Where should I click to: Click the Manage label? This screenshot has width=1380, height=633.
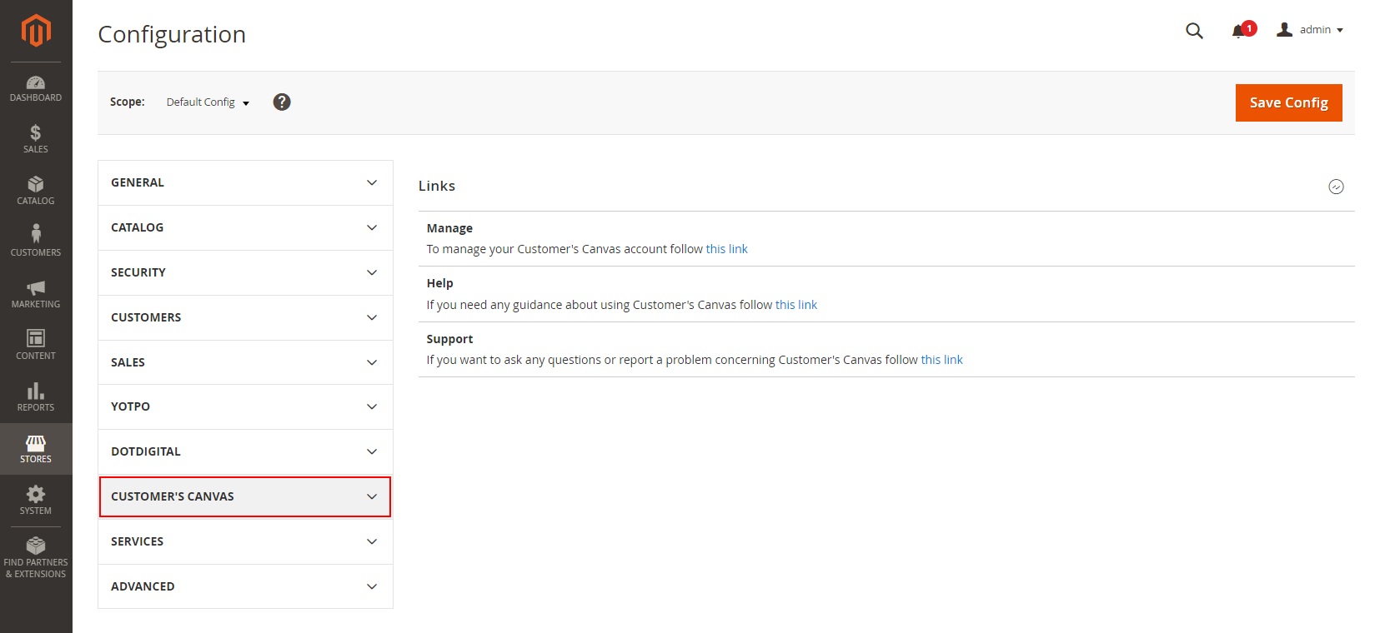tap(449, 228)
